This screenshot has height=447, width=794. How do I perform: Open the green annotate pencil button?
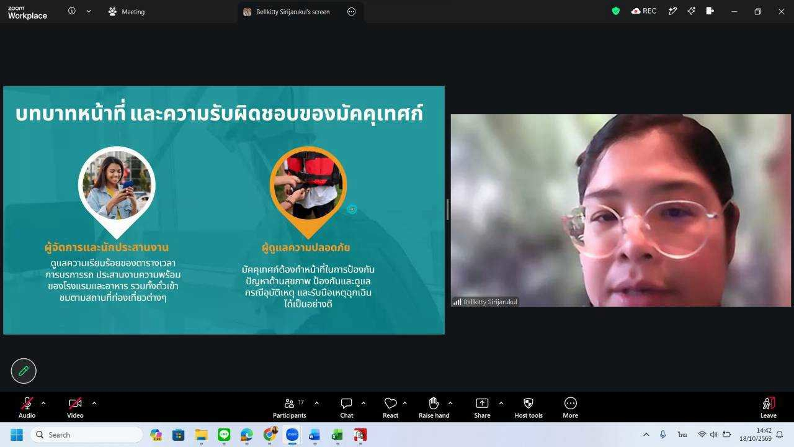coord(24,371)
